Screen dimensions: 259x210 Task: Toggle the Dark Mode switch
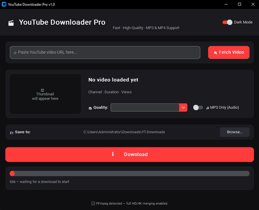[x=227, y=22]
